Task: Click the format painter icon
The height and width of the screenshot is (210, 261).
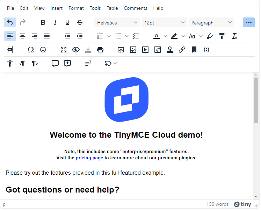Action: click(x=222, y=36)
